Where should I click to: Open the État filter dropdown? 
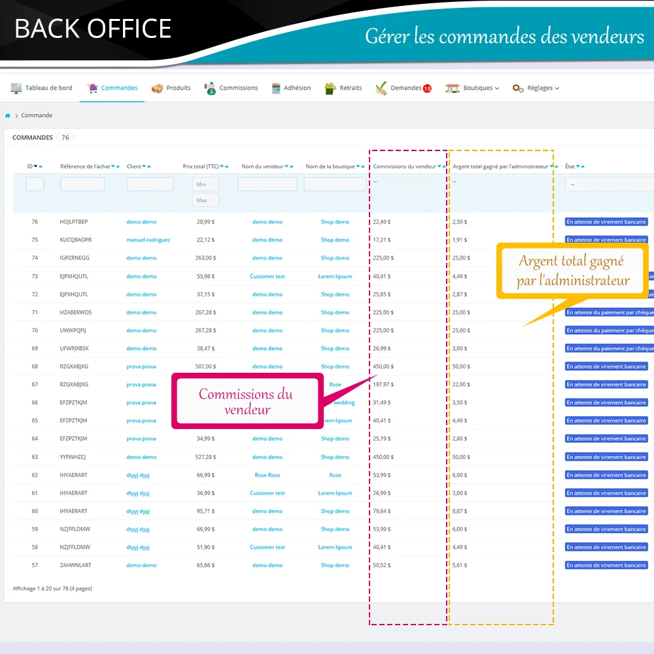click(x=610, y=184)
